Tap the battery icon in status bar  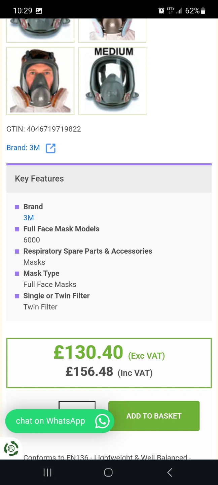[203, 11]
